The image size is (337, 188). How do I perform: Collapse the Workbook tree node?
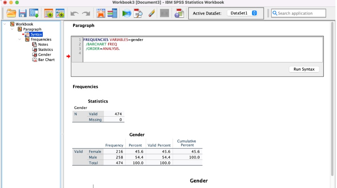[5, 24]
